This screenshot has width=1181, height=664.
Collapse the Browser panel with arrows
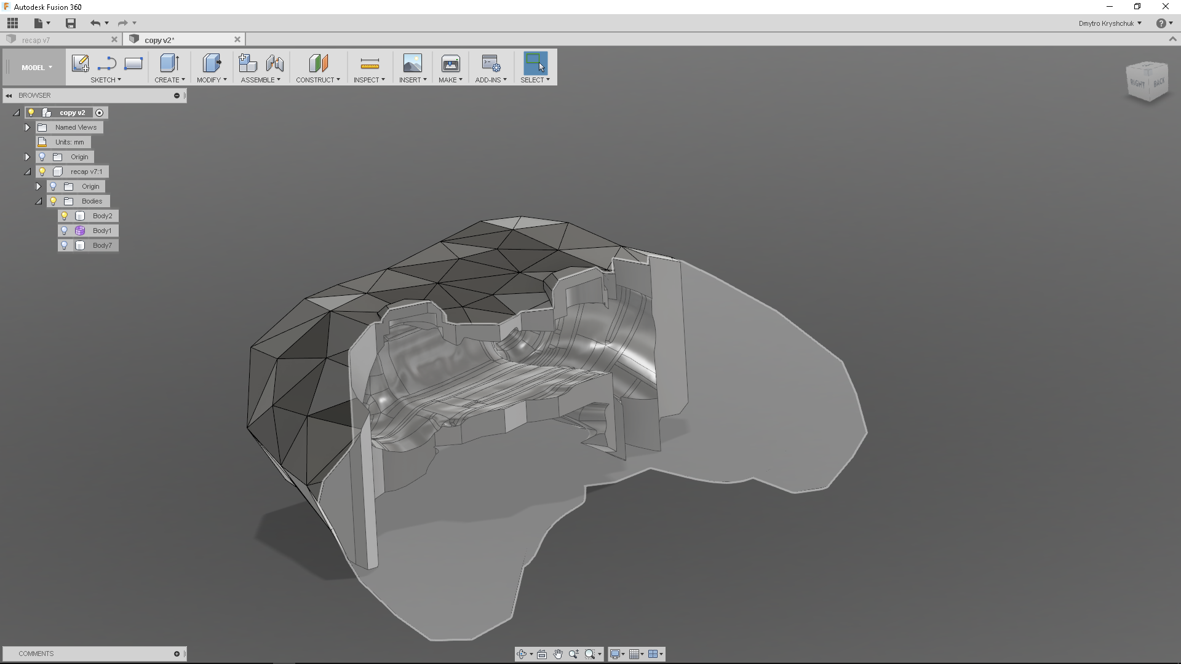tap(9, 95)
